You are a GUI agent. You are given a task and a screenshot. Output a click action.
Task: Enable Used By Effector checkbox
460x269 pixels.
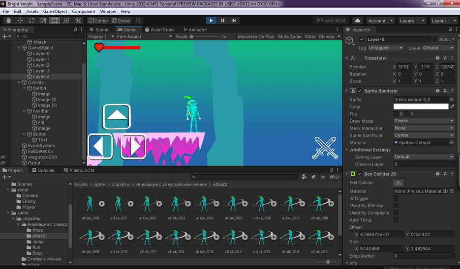396,206
